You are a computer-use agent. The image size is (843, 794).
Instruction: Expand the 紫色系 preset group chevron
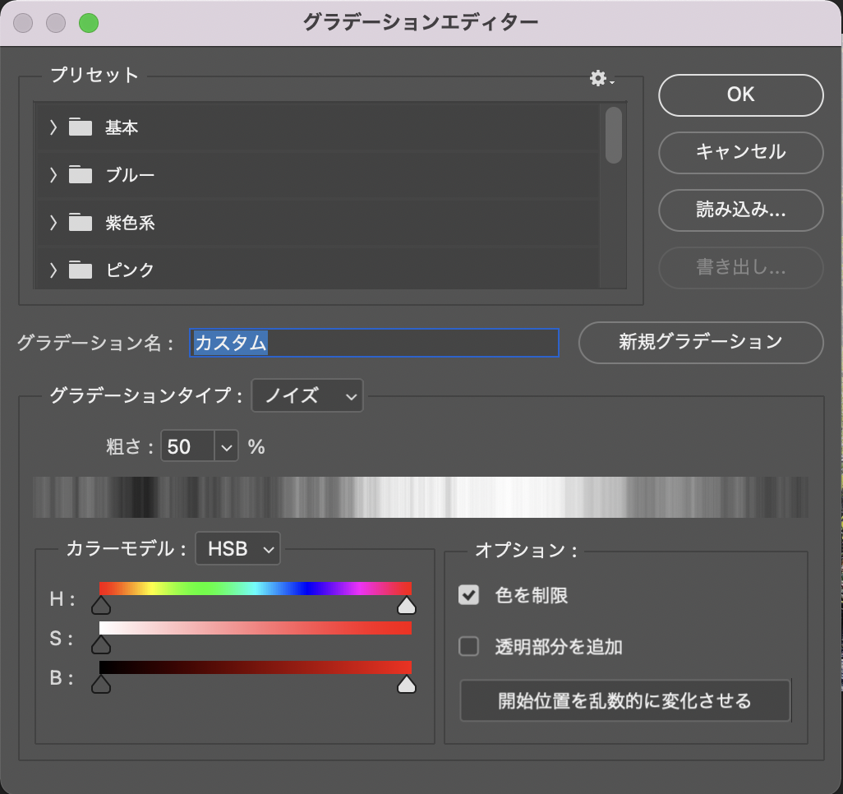53,223
